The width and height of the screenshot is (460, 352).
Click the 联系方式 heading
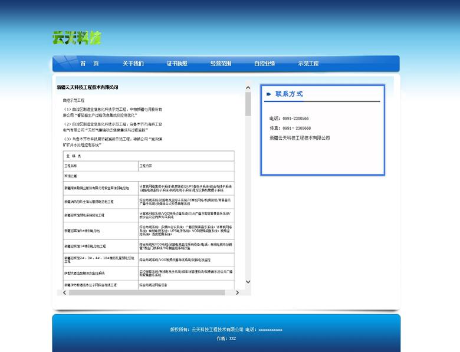pos(289,94)
